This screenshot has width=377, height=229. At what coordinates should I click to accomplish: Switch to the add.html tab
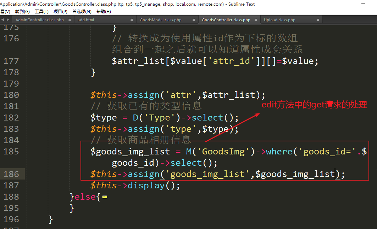(86, 20)
